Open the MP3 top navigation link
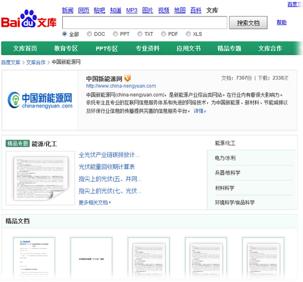The width and height of the screenshot is (303, 282). pyautogui.click(x=132, y=10)
